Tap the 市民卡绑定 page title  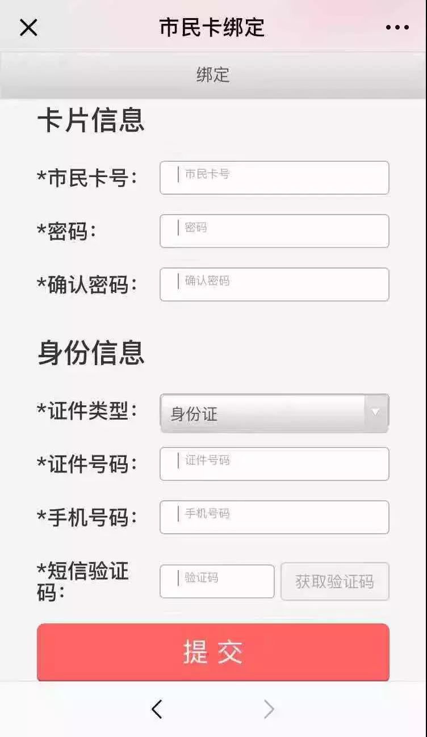pyautogui.click(x=212, y=27)
